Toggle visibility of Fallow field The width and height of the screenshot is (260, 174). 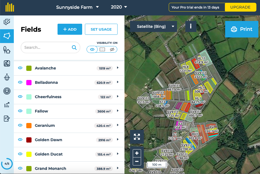tap(20, 111)
